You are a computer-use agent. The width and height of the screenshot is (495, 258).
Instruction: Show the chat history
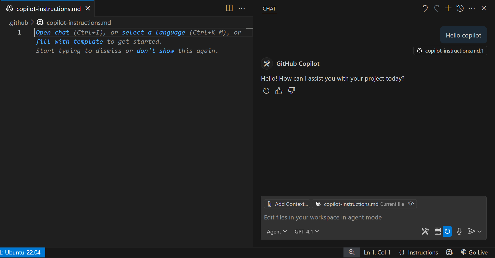coord(460,8)
